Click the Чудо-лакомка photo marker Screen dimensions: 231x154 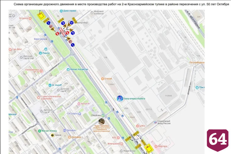(x=101, y=121)
